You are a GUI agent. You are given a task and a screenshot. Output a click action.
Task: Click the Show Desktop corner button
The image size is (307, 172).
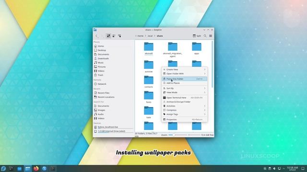[x=303, y=169]
